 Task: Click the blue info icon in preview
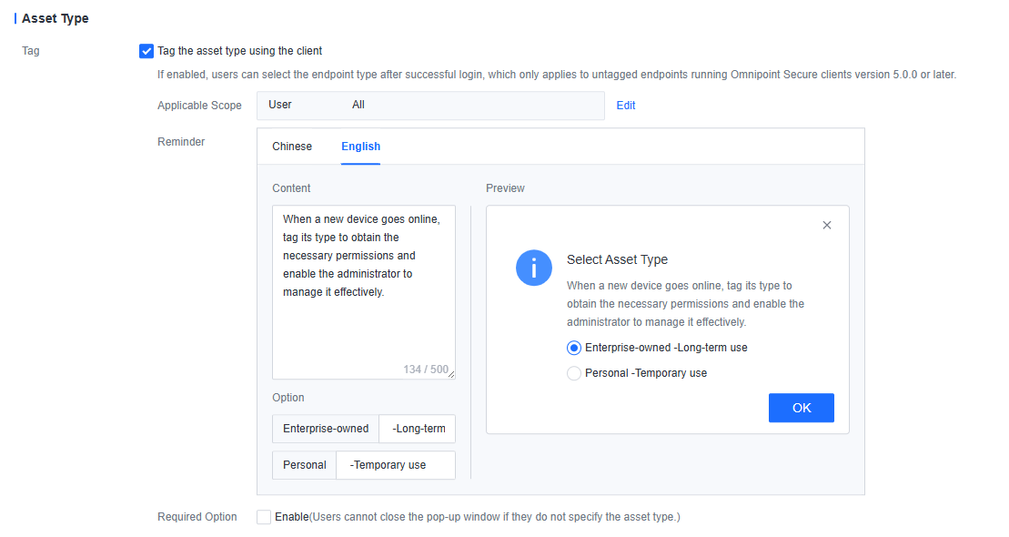(533, 268)
